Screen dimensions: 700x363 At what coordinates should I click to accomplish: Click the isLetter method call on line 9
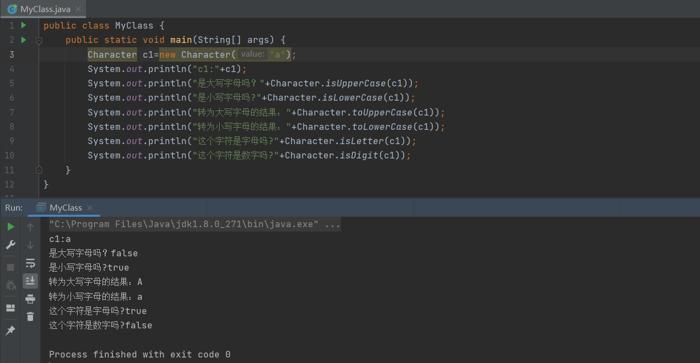(x=362, y=141)
